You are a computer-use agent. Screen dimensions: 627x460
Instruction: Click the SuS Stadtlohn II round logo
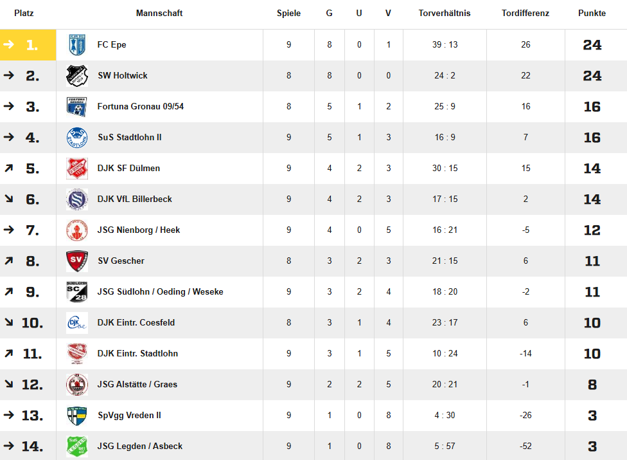[x=77, y=137]
